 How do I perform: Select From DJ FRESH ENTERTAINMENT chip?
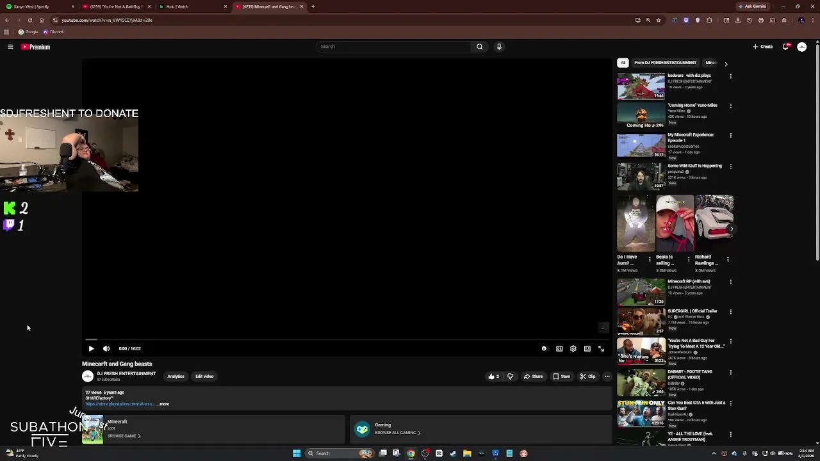[x=665, y=63]
